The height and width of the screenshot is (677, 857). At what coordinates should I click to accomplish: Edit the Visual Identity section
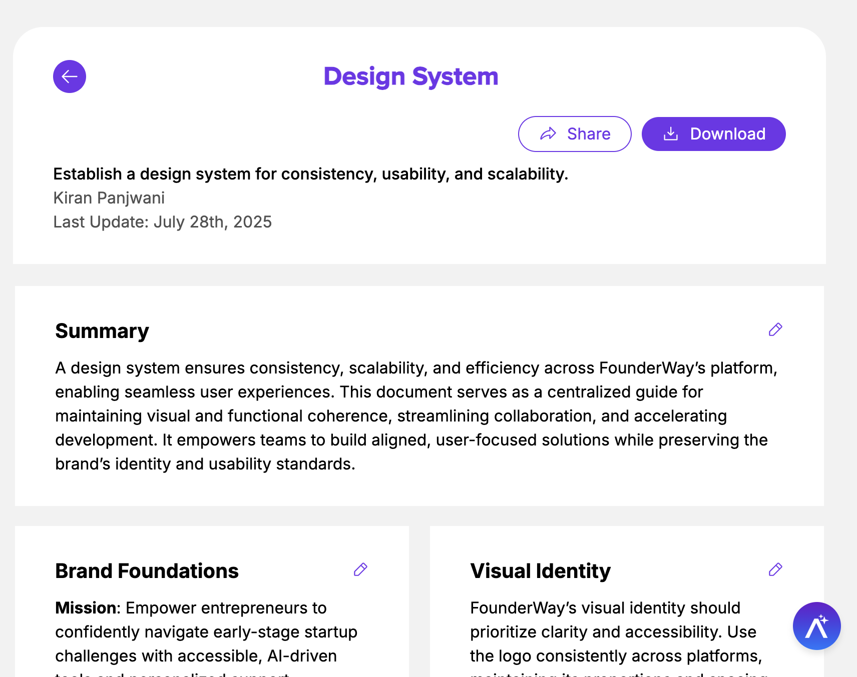click(775, 569)
